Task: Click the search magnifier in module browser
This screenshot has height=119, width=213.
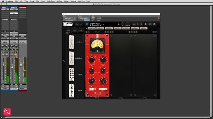Action: [x=70, y=33]
